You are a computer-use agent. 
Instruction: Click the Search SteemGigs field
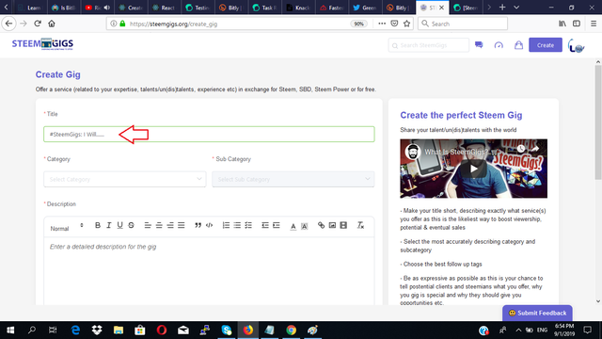[429, 45]
